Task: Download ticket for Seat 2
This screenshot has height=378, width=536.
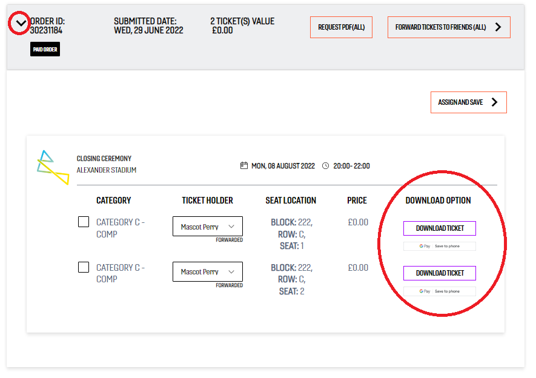Action: [x=440, y=273]
